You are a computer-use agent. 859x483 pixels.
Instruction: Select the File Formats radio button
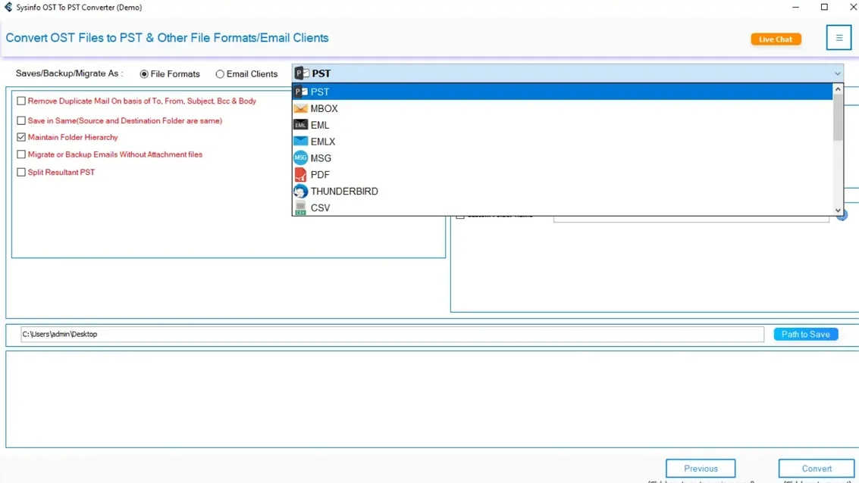click(x=144, y=74)
